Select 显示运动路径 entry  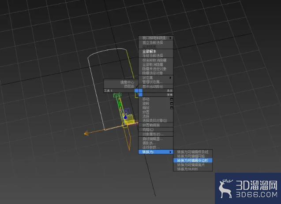pos(156,86)
